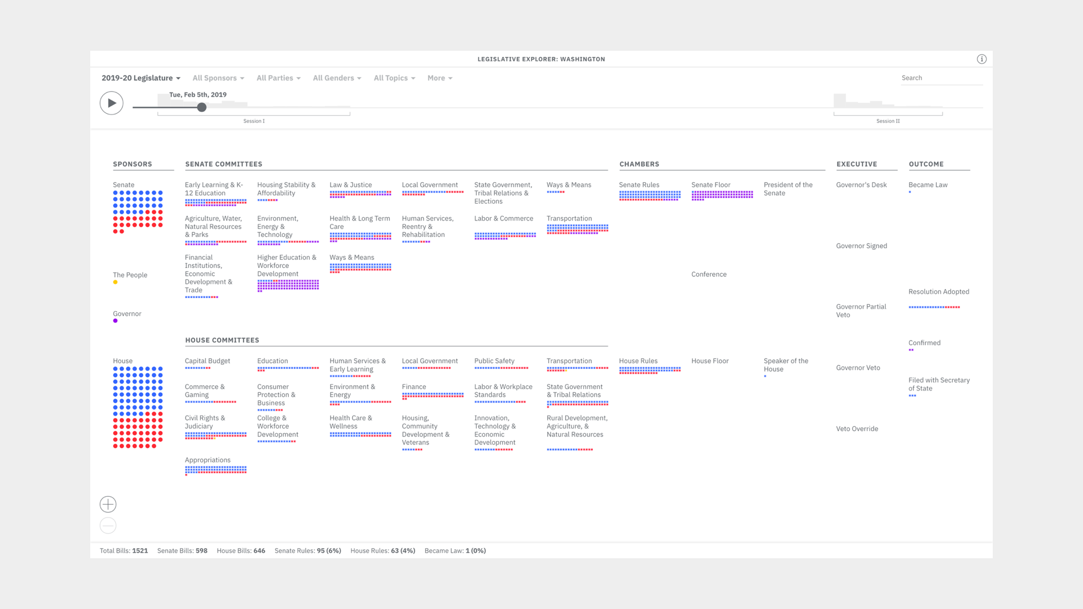Open the info icon at top right

(x=981, y=59)
